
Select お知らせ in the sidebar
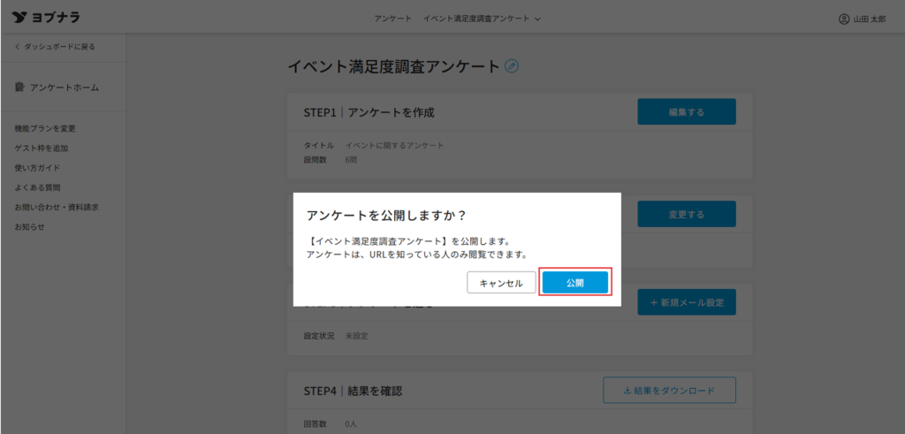(x=29, y=227)
